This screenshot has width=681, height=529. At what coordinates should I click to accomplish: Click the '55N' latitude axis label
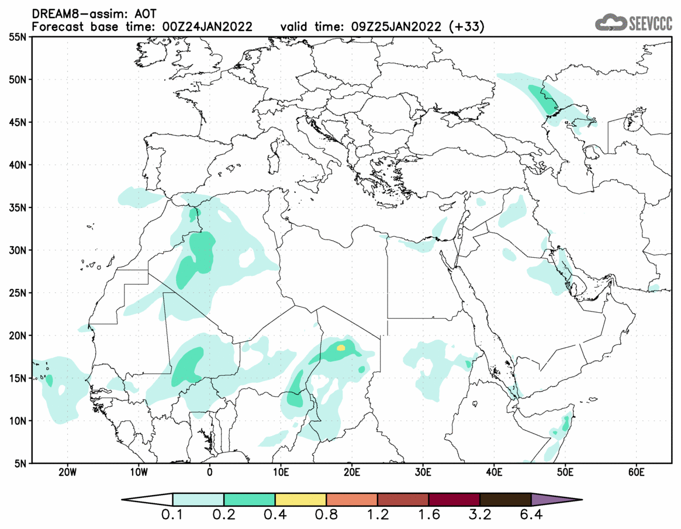coord(18,37)
